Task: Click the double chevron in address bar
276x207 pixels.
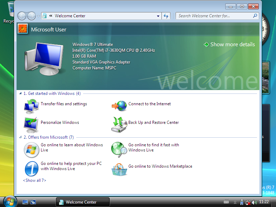Action: pyautogui.click(x=51, y=16)
